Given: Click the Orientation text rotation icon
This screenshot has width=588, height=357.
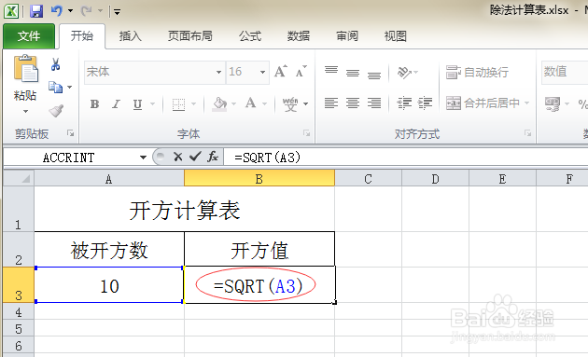Looking at the screenshot, I should coord(404,72).
